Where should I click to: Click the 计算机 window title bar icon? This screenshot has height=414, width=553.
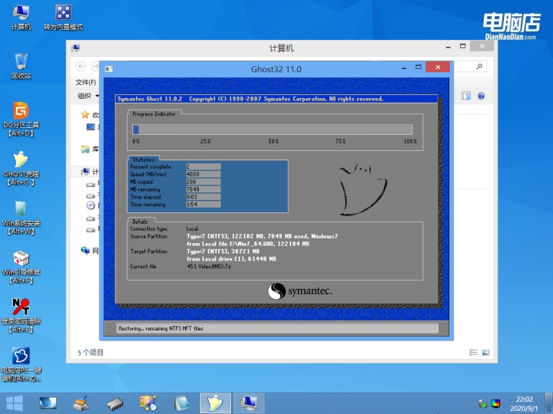[75, 48]
